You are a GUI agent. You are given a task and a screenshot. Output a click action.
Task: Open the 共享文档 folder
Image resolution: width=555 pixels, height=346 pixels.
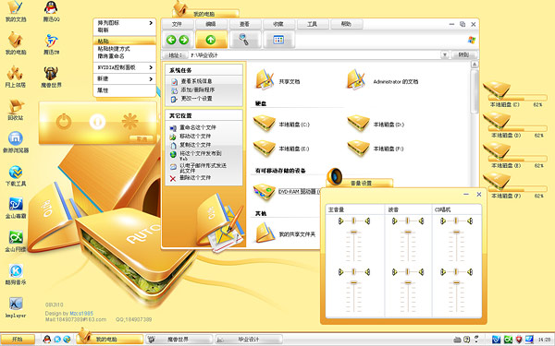coord(277,79)
